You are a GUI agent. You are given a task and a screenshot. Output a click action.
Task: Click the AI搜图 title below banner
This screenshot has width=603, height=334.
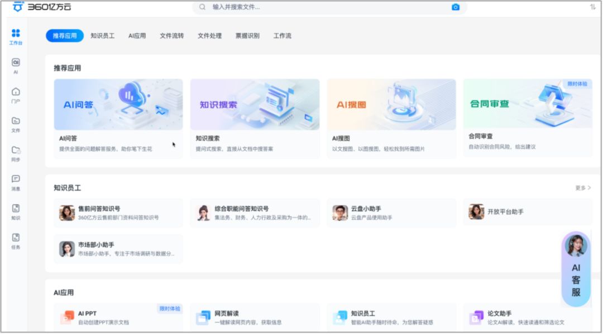[341, 138]
